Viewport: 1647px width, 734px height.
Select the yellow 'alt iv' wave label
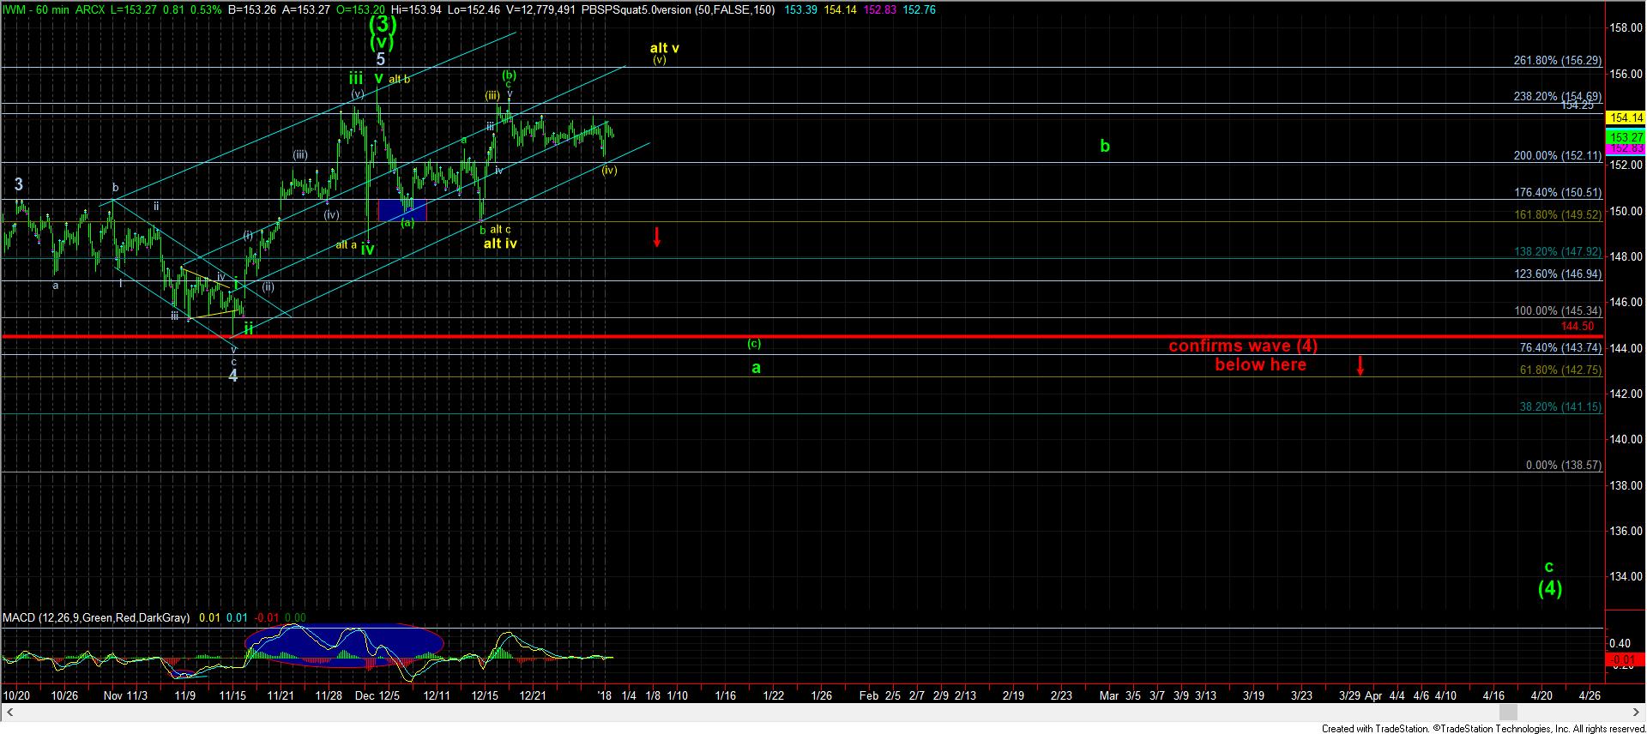500,244
